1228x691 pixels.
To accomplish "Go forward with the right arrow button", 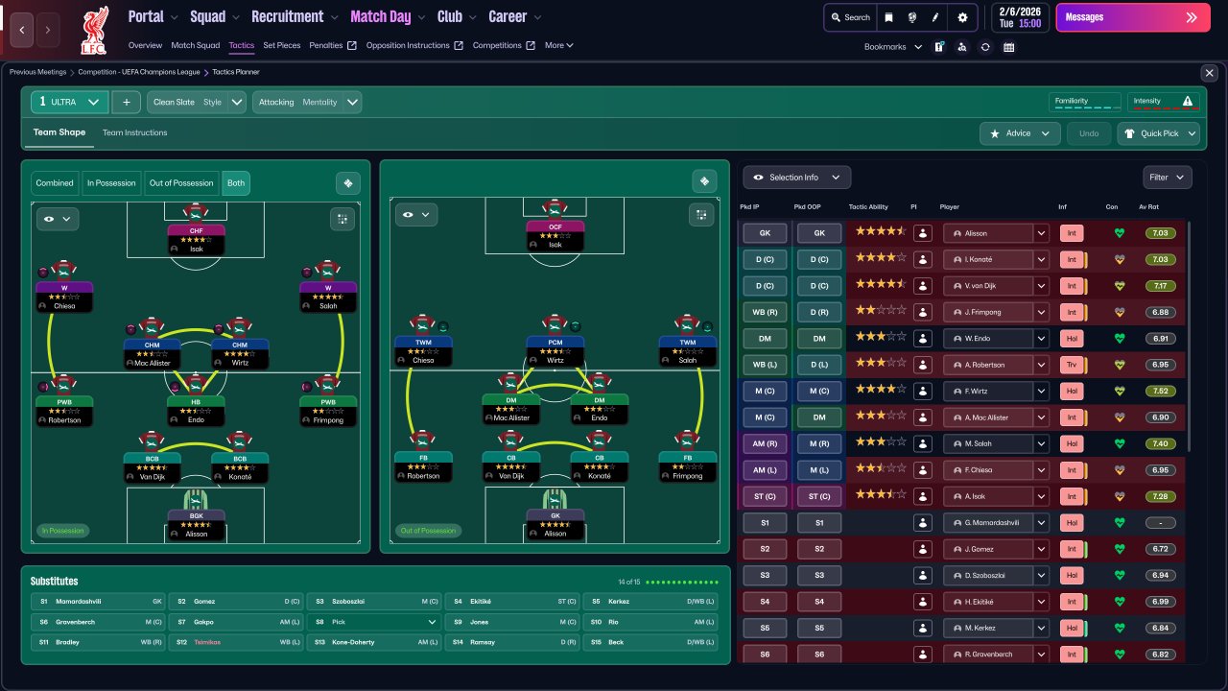I will (x=48, y=30).
